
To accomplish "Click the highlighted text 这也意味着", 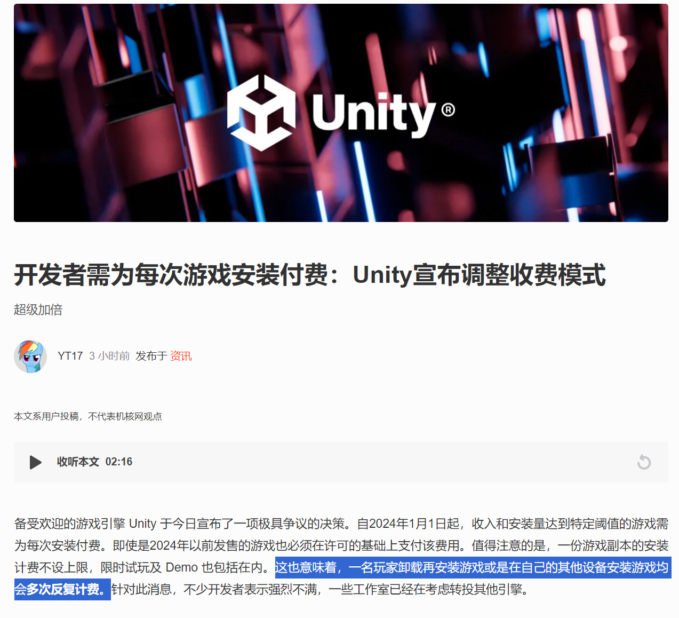I will [x=306, y=567].
